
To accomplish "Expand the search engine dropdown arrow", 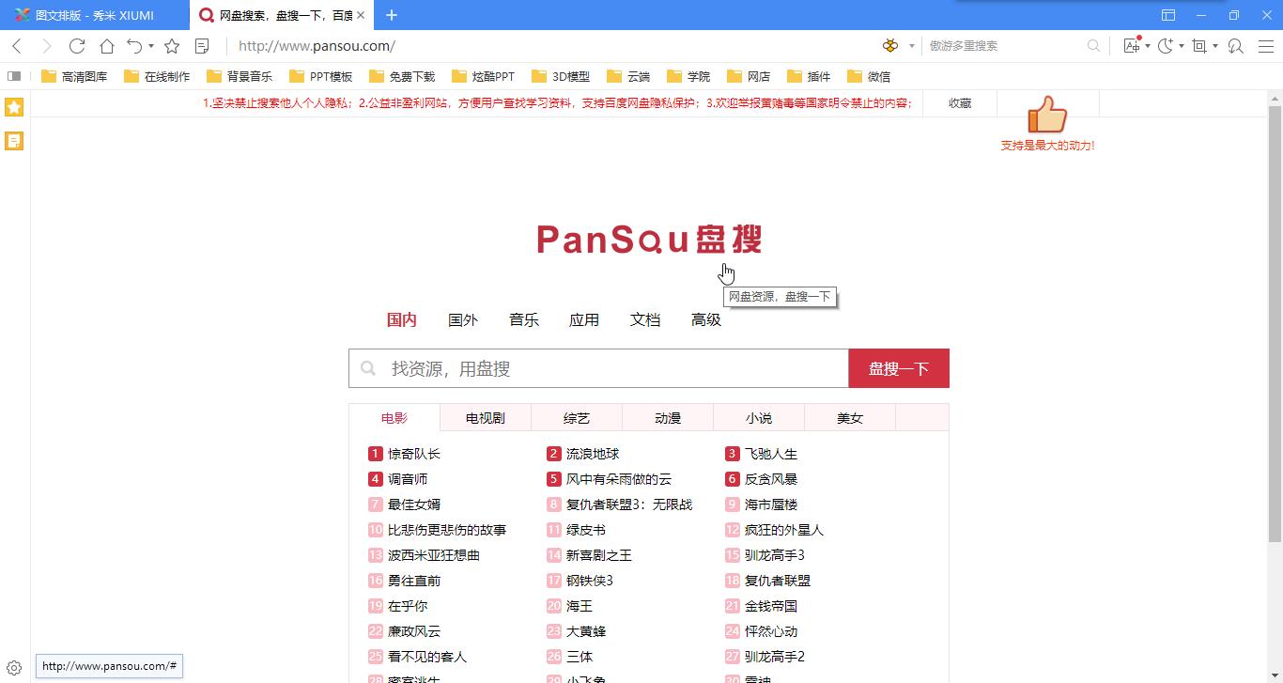I will (x=910, y=45).
